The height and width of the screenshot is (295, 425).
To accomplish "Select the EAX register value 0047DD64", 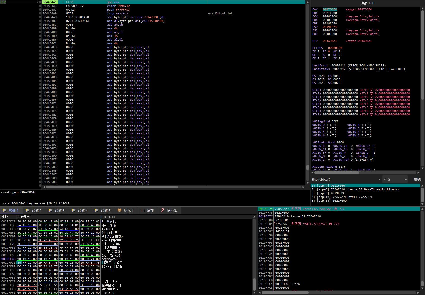I will coord(330,9).
